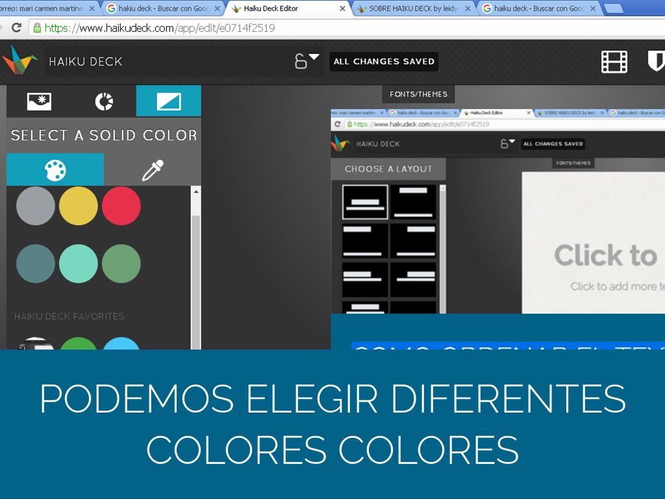
Task: Choose the yellow solid color swatch
Action: click(x=79, y=206)
